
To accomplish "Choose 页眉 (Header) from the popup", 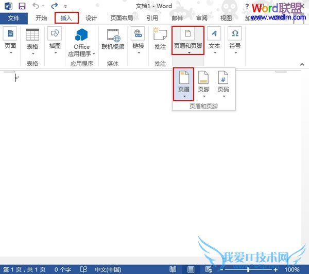I will pos(184,84).
